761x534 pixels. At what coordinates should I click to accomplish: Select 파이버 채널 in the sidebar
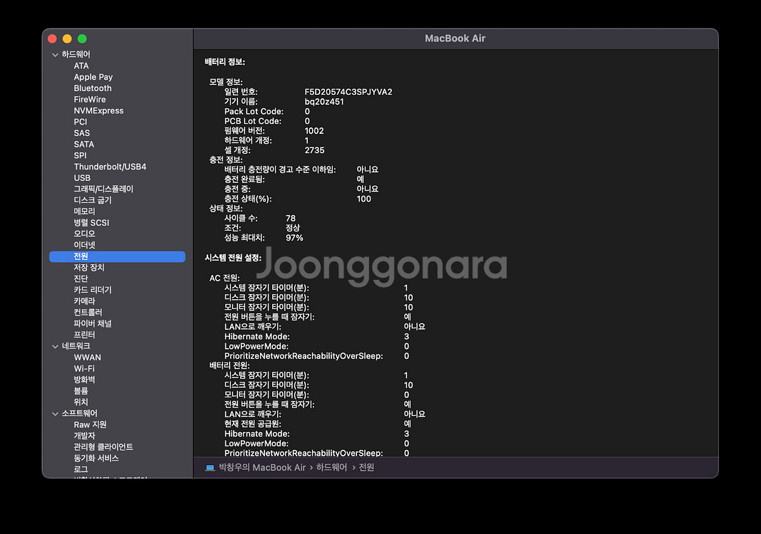[93, 323]
